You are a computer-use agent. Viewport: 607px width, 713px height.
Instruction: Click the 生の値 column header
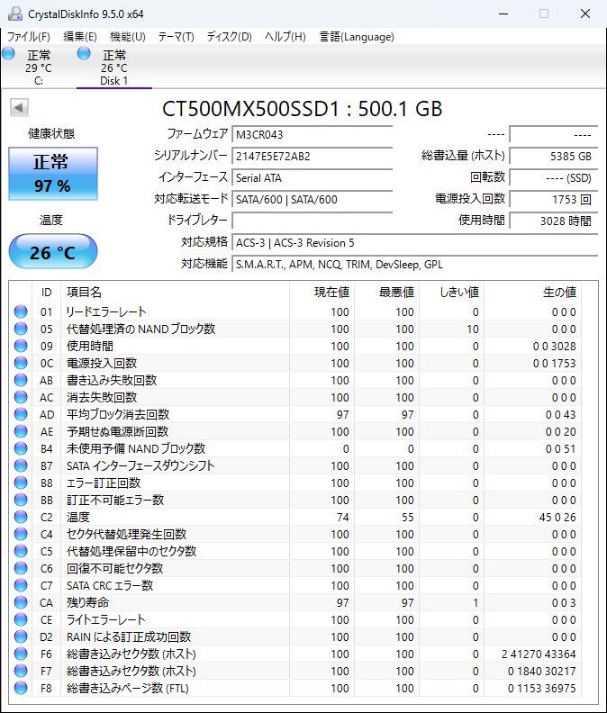(x=558, y=292)
